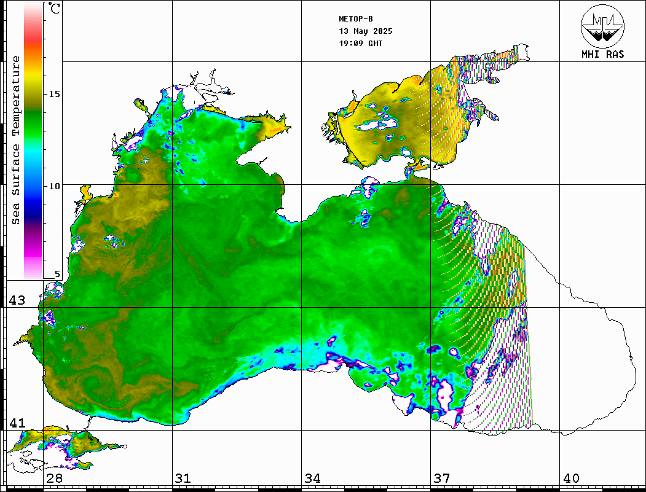Click the '5' tick on the temperature scale
This screenshot has height=492, width=646.
(57, 274)
